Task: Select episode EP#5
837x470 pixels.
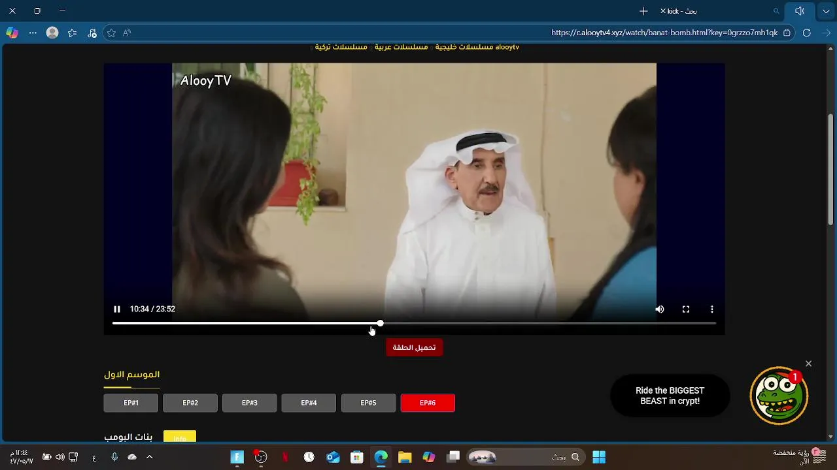Action: coord(368,403)
